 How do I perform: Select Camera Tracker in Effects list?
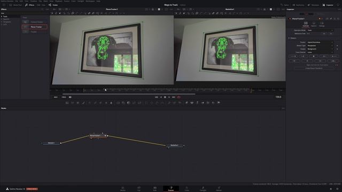click(34, 22)
